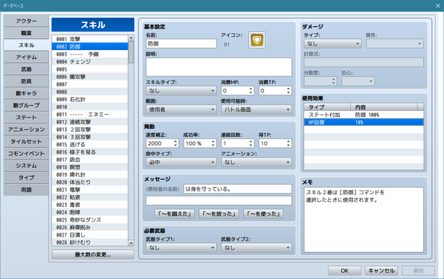Screen dimensions: 444x279
Task: Click the 「～を放った」 button
Action: 219,214
